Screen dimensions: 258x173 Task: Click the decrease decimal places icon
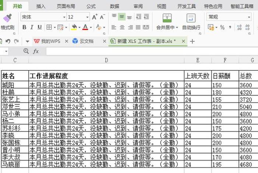coord(247,27)
